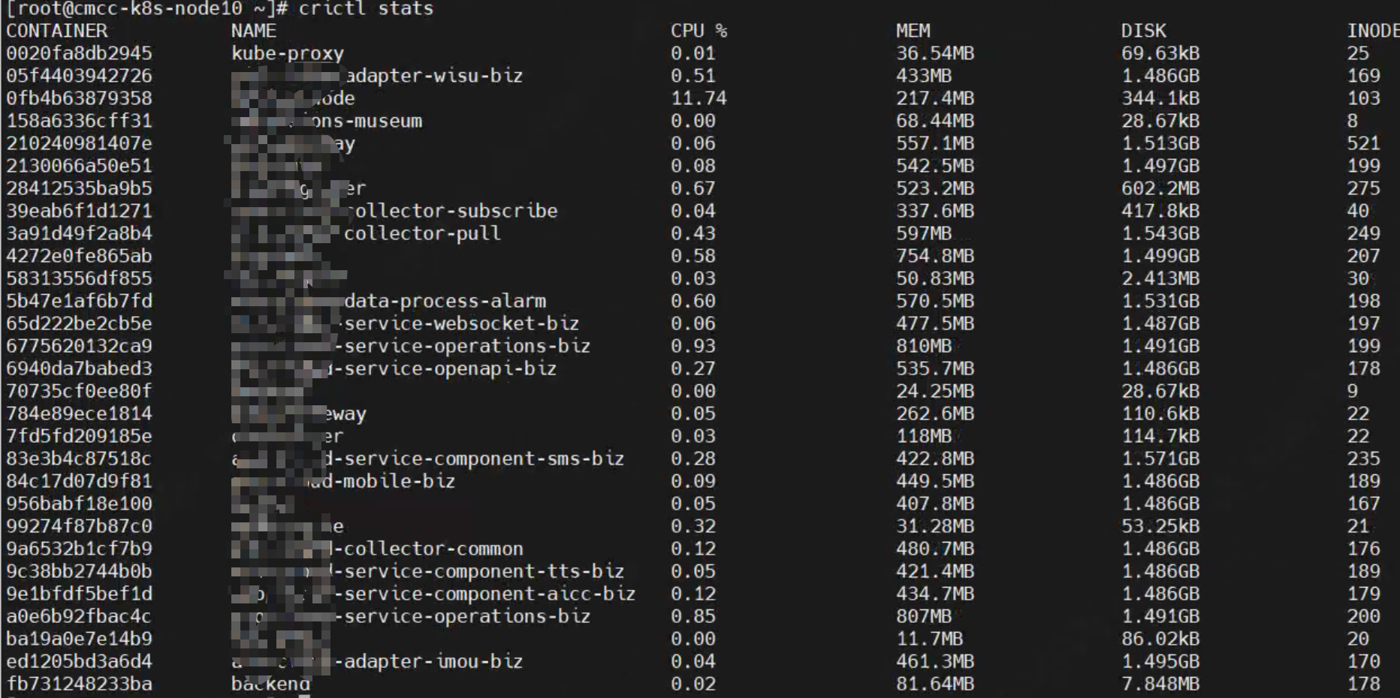Select disk value 602.2MB
This screenshot has height=698, width=1400.
point(1160,188)
